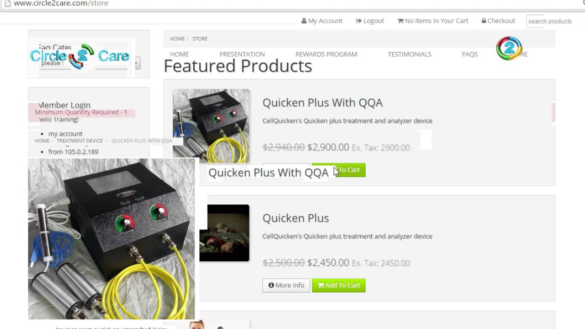Viewport: 585px width, 329px height.
Task: Go to Checkout with the lock icon
Action: pyautogui.click(x=498, y=21)
